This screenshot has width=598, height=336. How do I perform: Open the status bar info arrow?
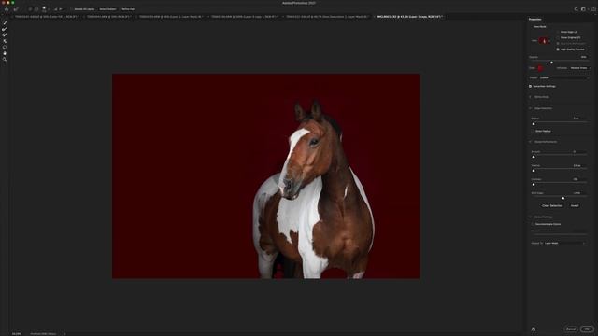pyautogui.click(x=64, y=334)
